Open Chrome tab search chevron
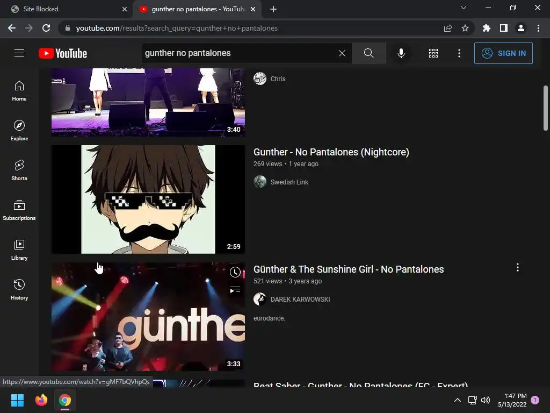This screenshot has height=413, width=550. [x=464, y=8]
